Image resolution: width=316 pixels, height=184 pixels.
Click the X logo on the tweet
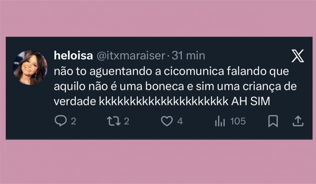[298, 56]
